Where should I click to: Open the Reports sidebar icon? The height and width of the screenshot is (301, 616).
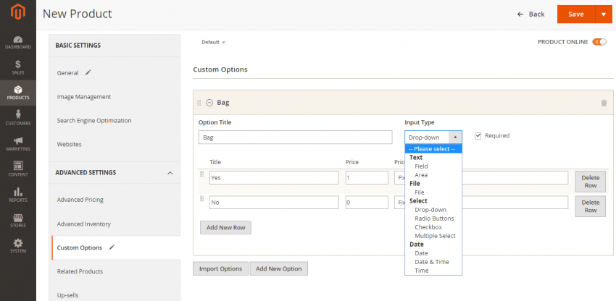click(17, 195)
